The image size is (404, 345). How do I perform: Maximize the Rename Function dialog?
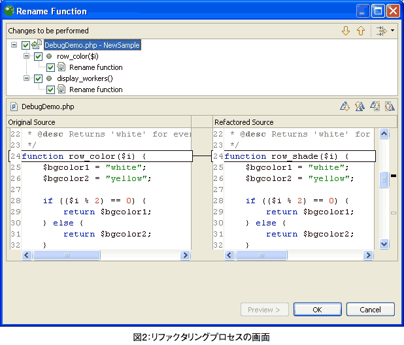pos(378,11)
